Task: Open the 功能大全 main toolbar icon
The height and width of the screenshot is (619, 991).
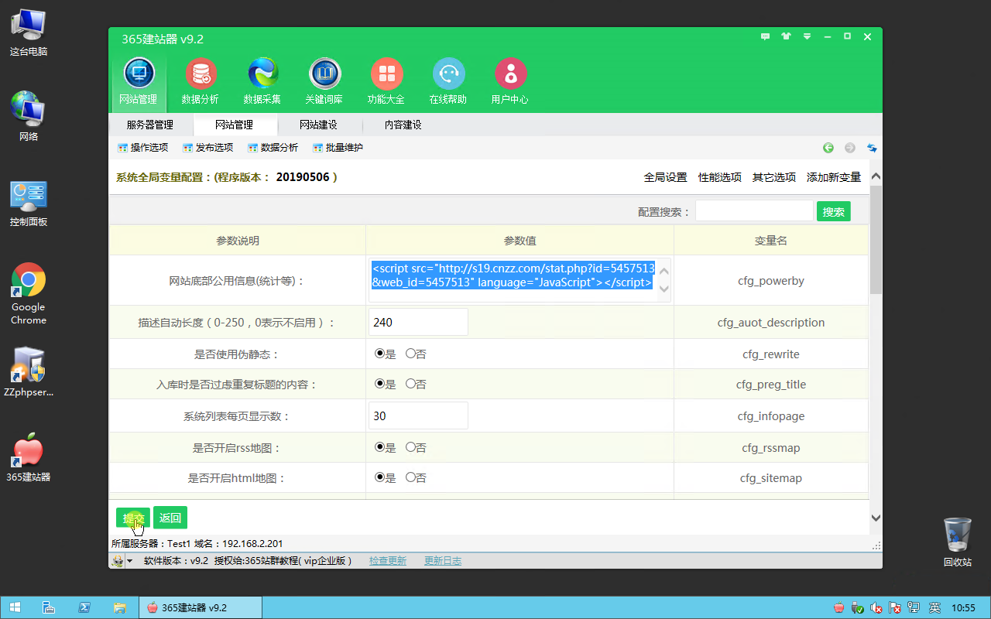Action: [x=386, y=81]
